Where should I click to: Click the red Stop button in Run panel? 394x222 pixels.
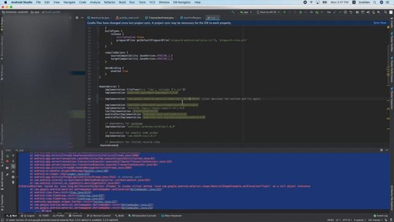[7, 161]
